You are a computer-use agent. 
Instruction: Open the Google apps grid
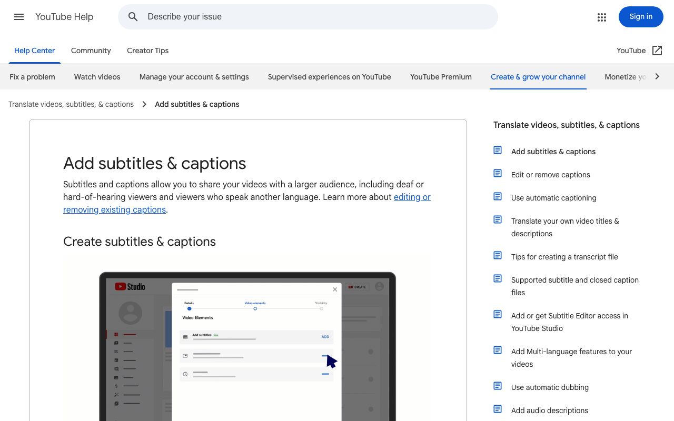coord(602,17)
